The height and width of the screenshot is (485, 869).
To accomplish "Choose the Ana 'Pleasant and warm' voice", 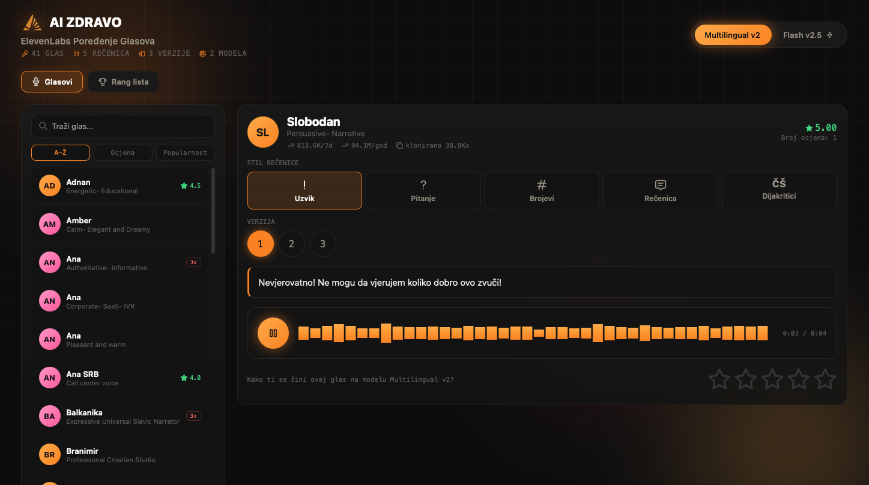I will coord(120,340).
